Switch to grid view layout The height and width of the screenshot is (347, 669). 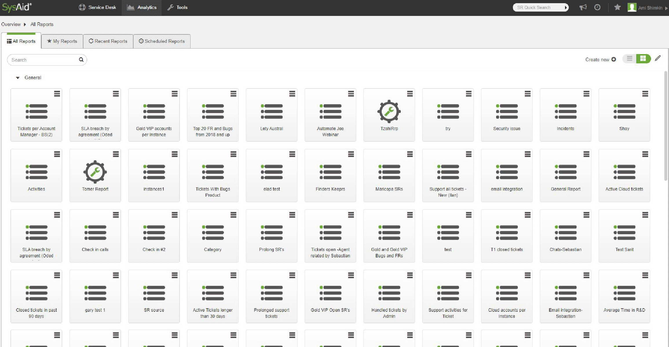pos(643,59)
